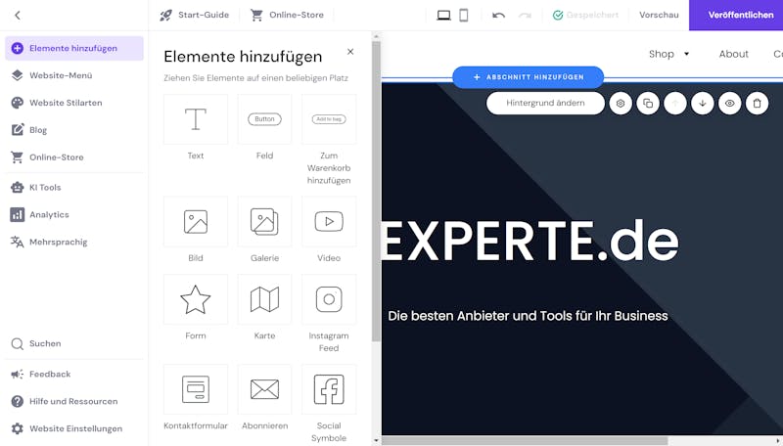Open Online-Store from the top bar
The width and height of the screenshot is (783, 446).
pyautogui.click(x=287, y=15)
